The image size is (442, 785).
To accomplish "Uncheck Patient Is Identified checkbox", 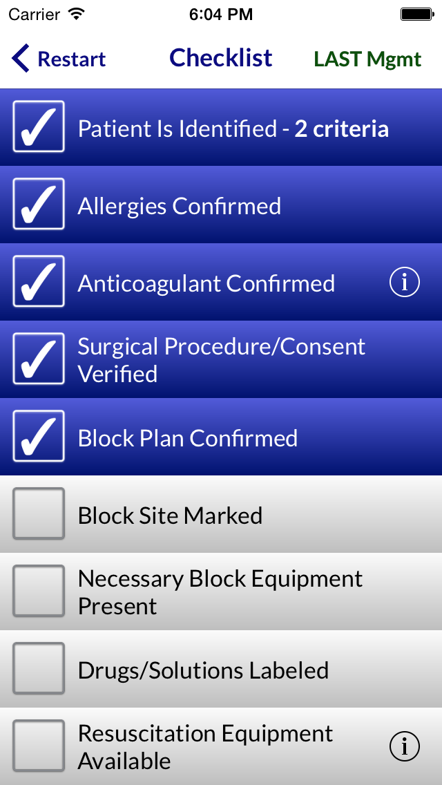I will (39, 127).
